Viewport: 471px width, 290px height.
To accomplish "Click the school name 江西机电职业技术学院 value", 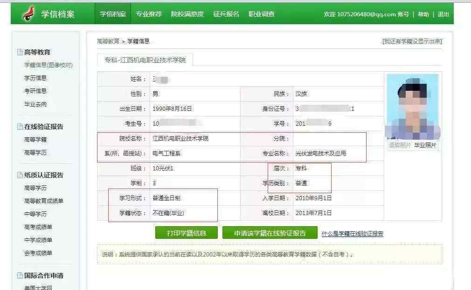I will click(180, 139).
